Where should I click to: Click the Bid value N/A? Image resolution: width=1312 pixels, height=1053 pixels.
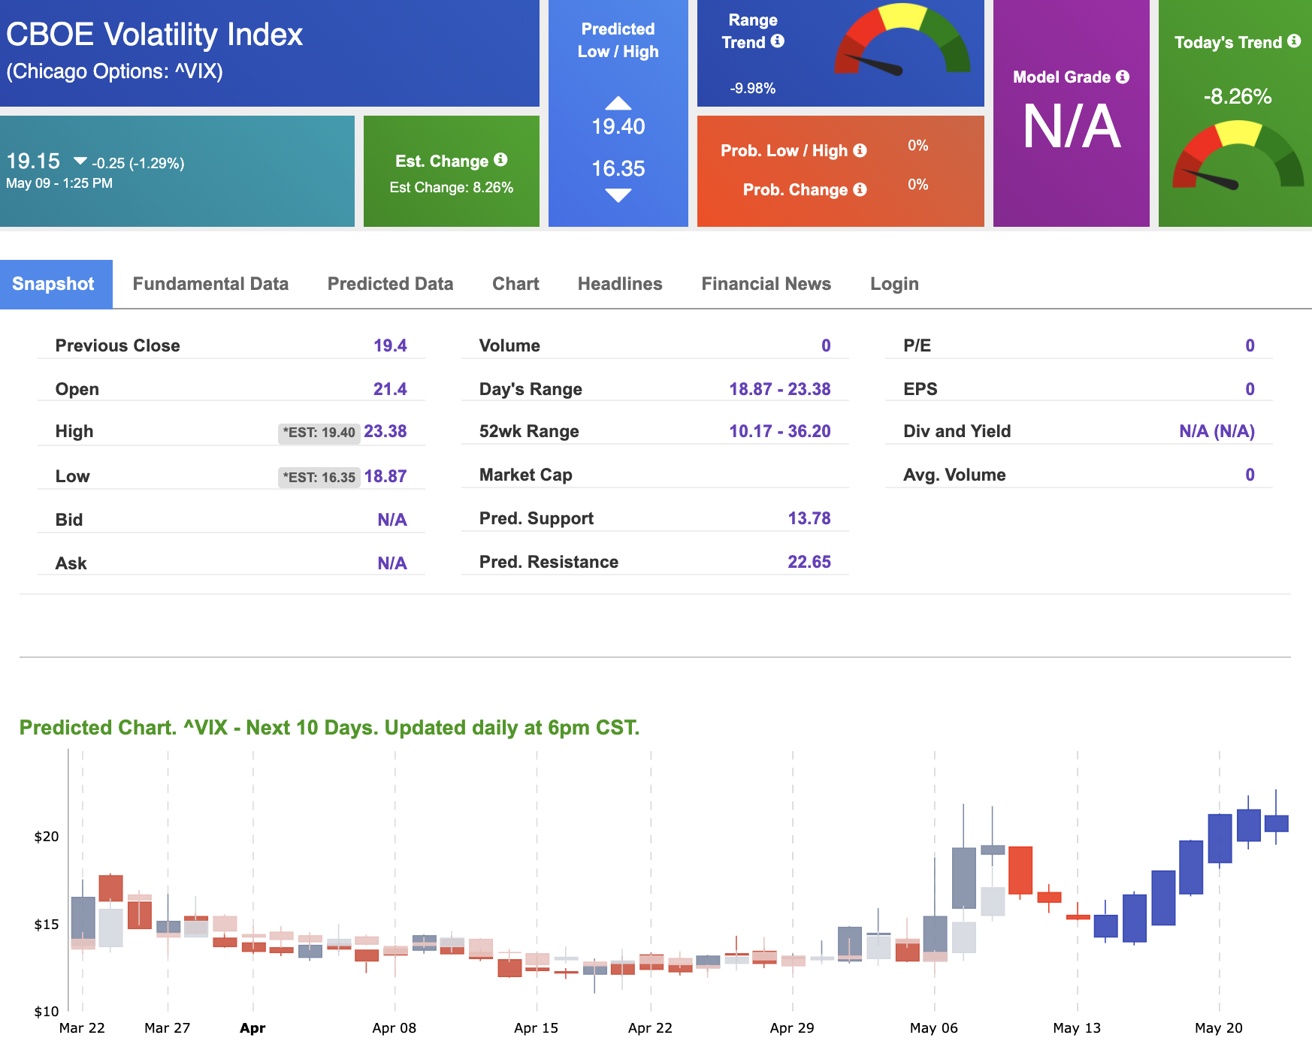tap(391, 520)
